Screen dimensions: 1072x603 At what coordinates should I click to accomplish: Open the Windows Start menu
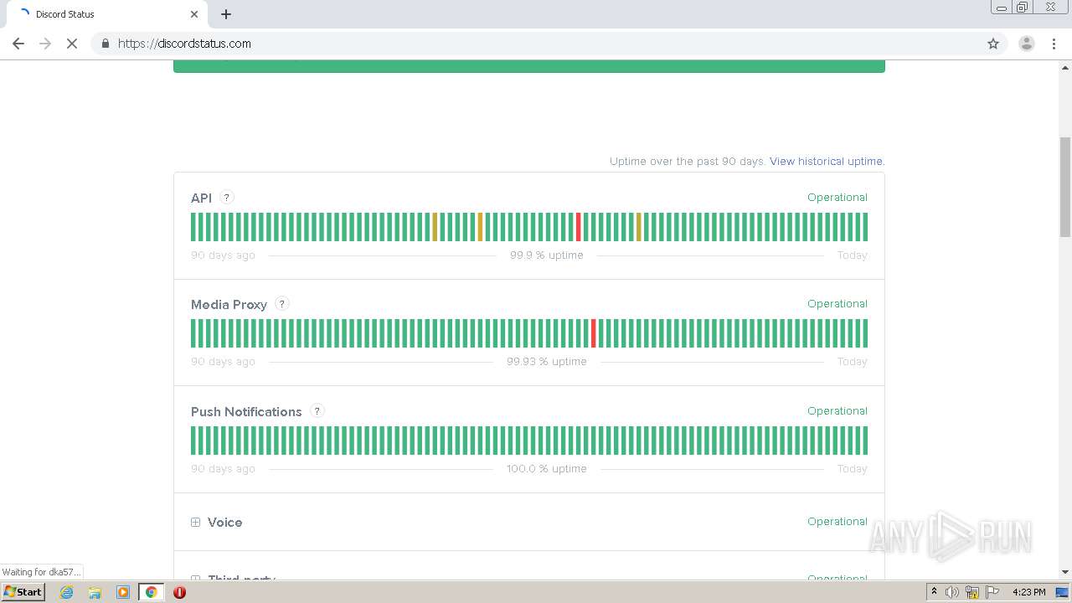[x=23, y=592]
